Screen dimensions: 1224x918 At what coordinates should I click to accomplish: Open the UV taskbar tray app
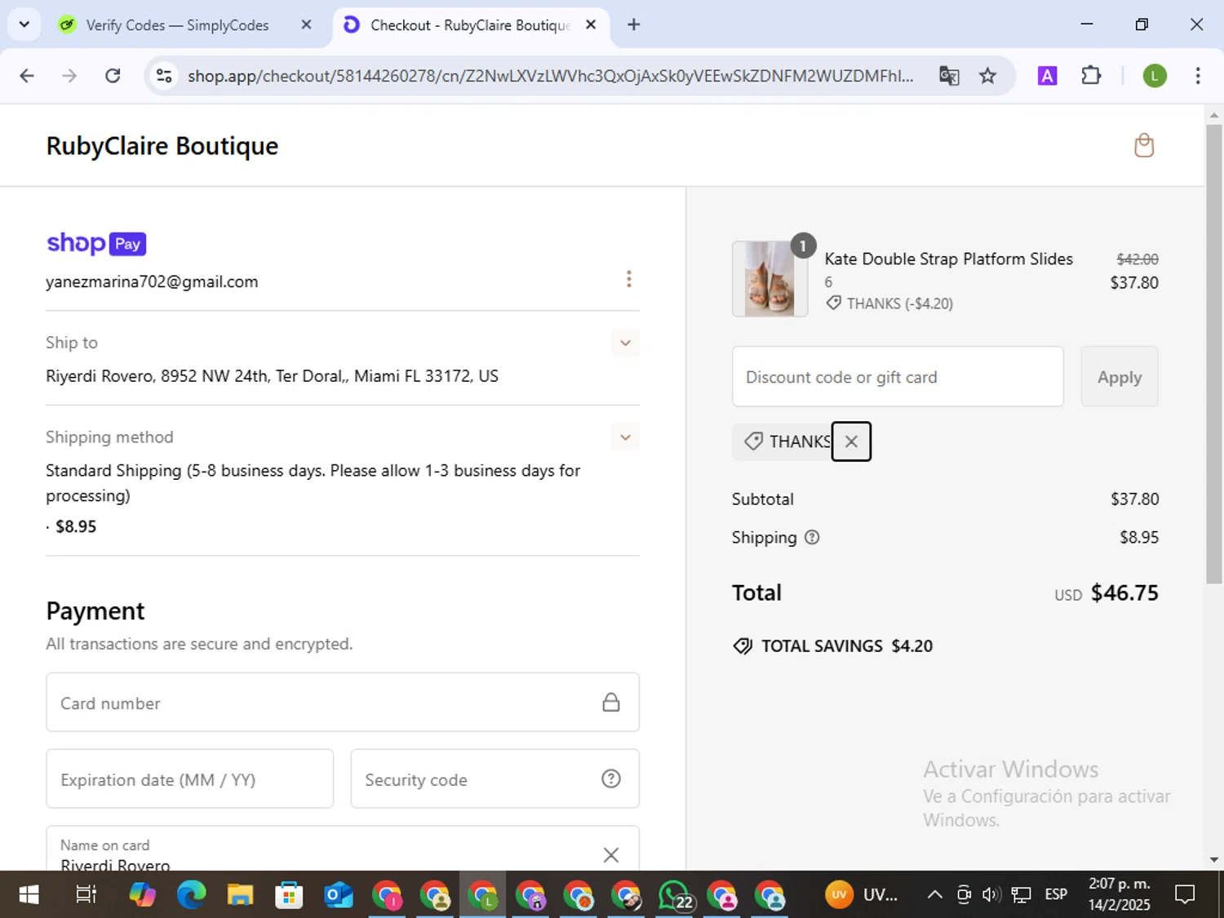(x=863, y=895)
